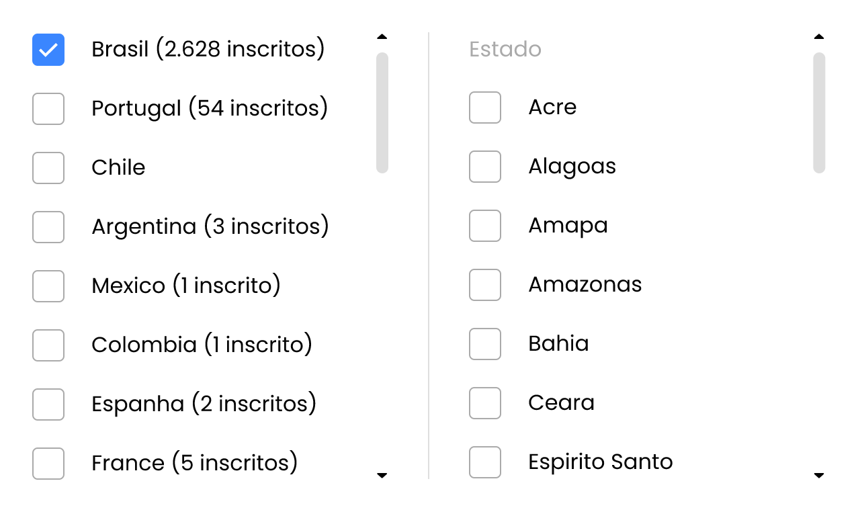Click the country list scroll-down arrow
Screen dimensions: 858x512
click(382, 475)
